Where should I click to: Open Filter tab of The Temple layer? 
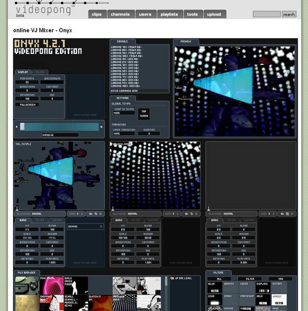40,220
